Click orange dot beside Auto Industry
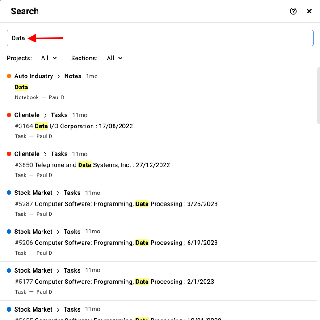 tap(9, 76)
